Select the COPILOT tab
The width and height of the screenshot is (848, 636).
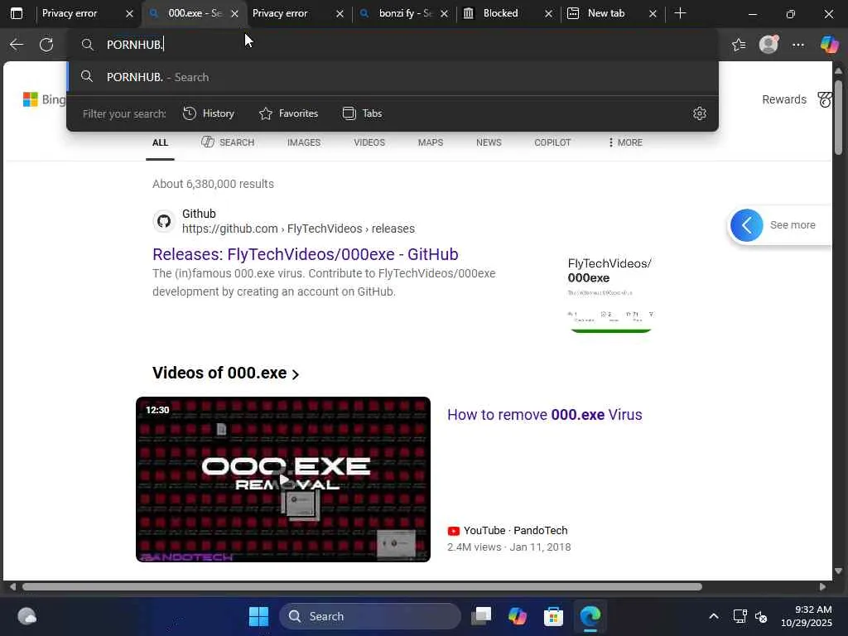(x=552, y=142)
